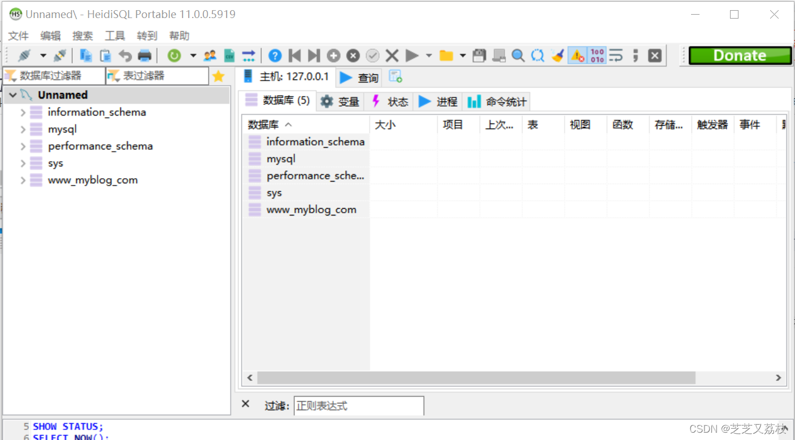Viewport: 795px width, 440px height.
Task: Switch to the 变量 tab
Action: point(340,102)
